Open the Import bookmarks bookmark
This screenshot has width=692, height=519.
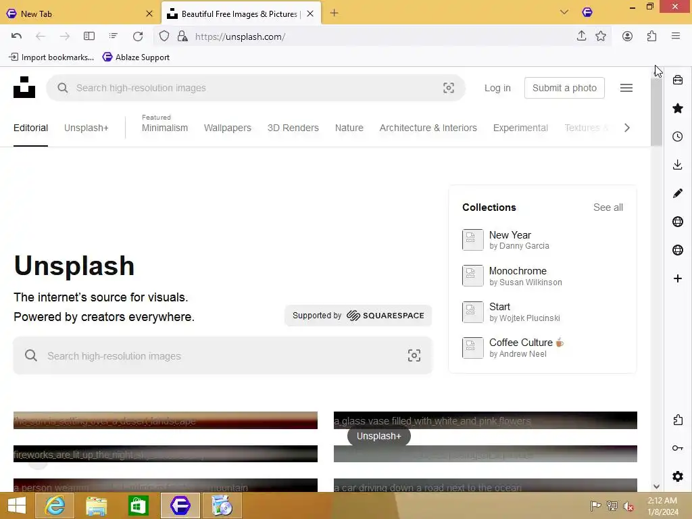tap(51, 57)
